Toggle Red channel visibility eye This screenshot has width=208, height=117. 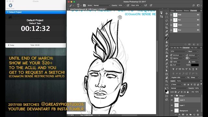(171, 20)
